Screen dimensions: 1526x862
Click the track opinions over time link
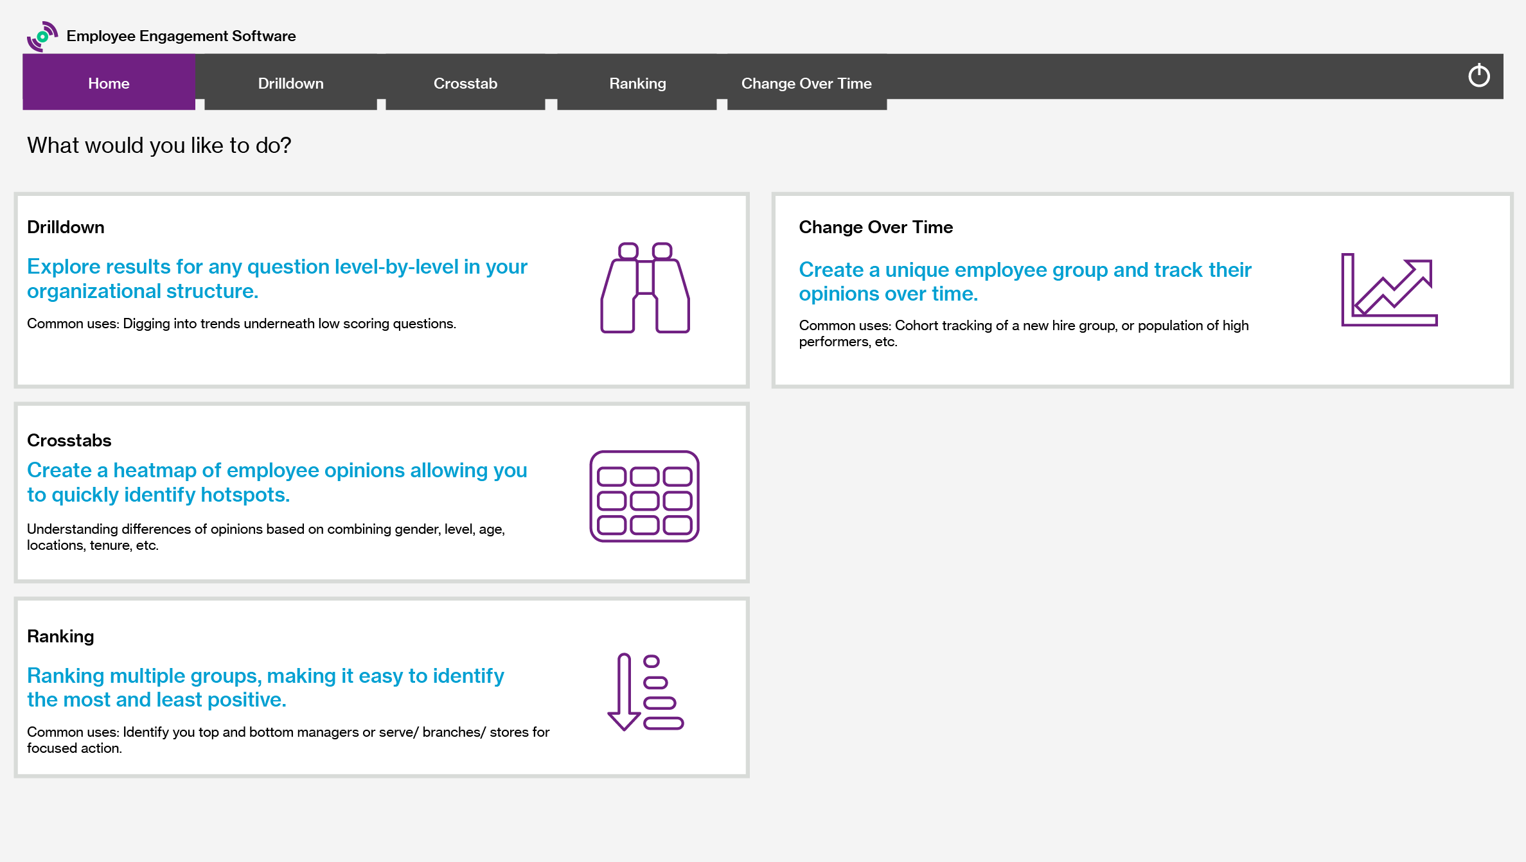point(1024,281)
